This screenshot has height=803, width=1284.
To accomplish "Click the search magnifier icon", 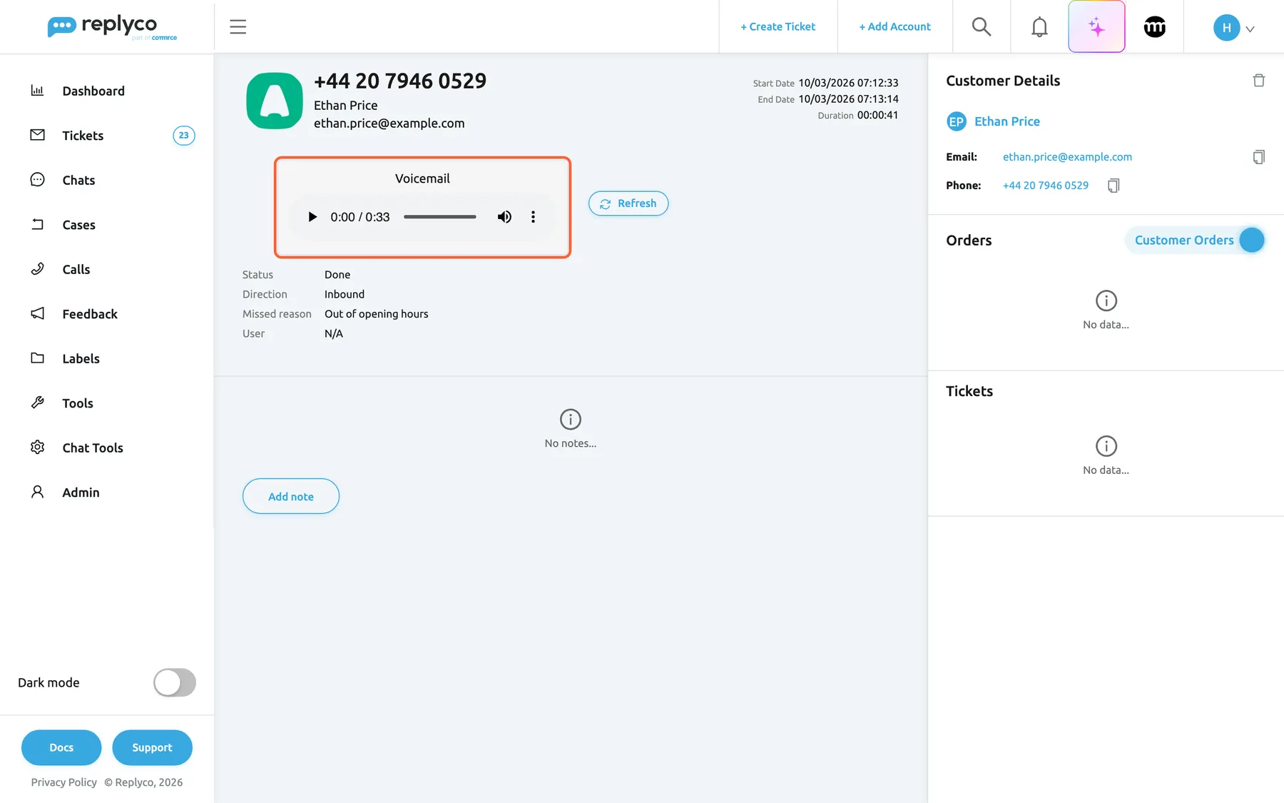I will point(982,27).
